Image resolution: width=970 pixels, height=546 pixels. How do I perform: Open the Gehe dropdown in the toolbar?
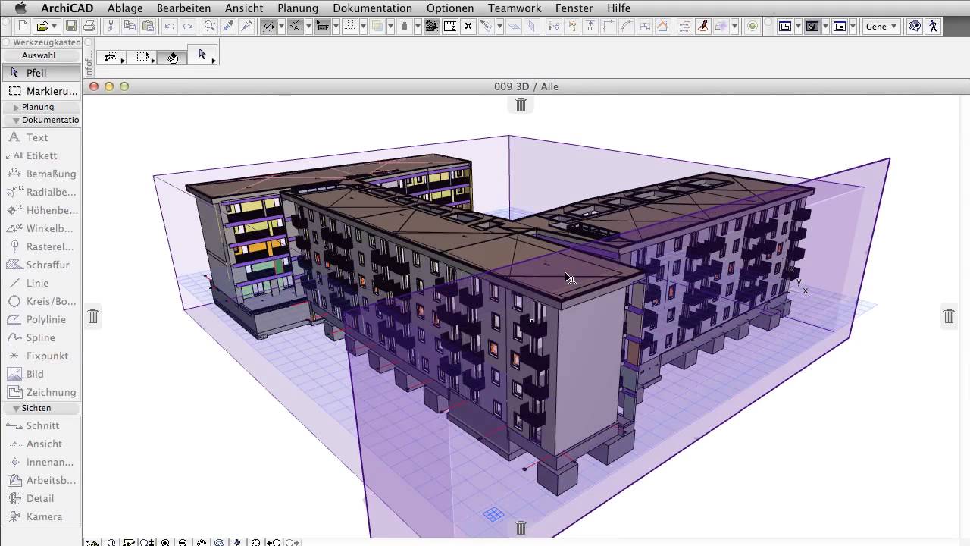(x=881, y=26)
